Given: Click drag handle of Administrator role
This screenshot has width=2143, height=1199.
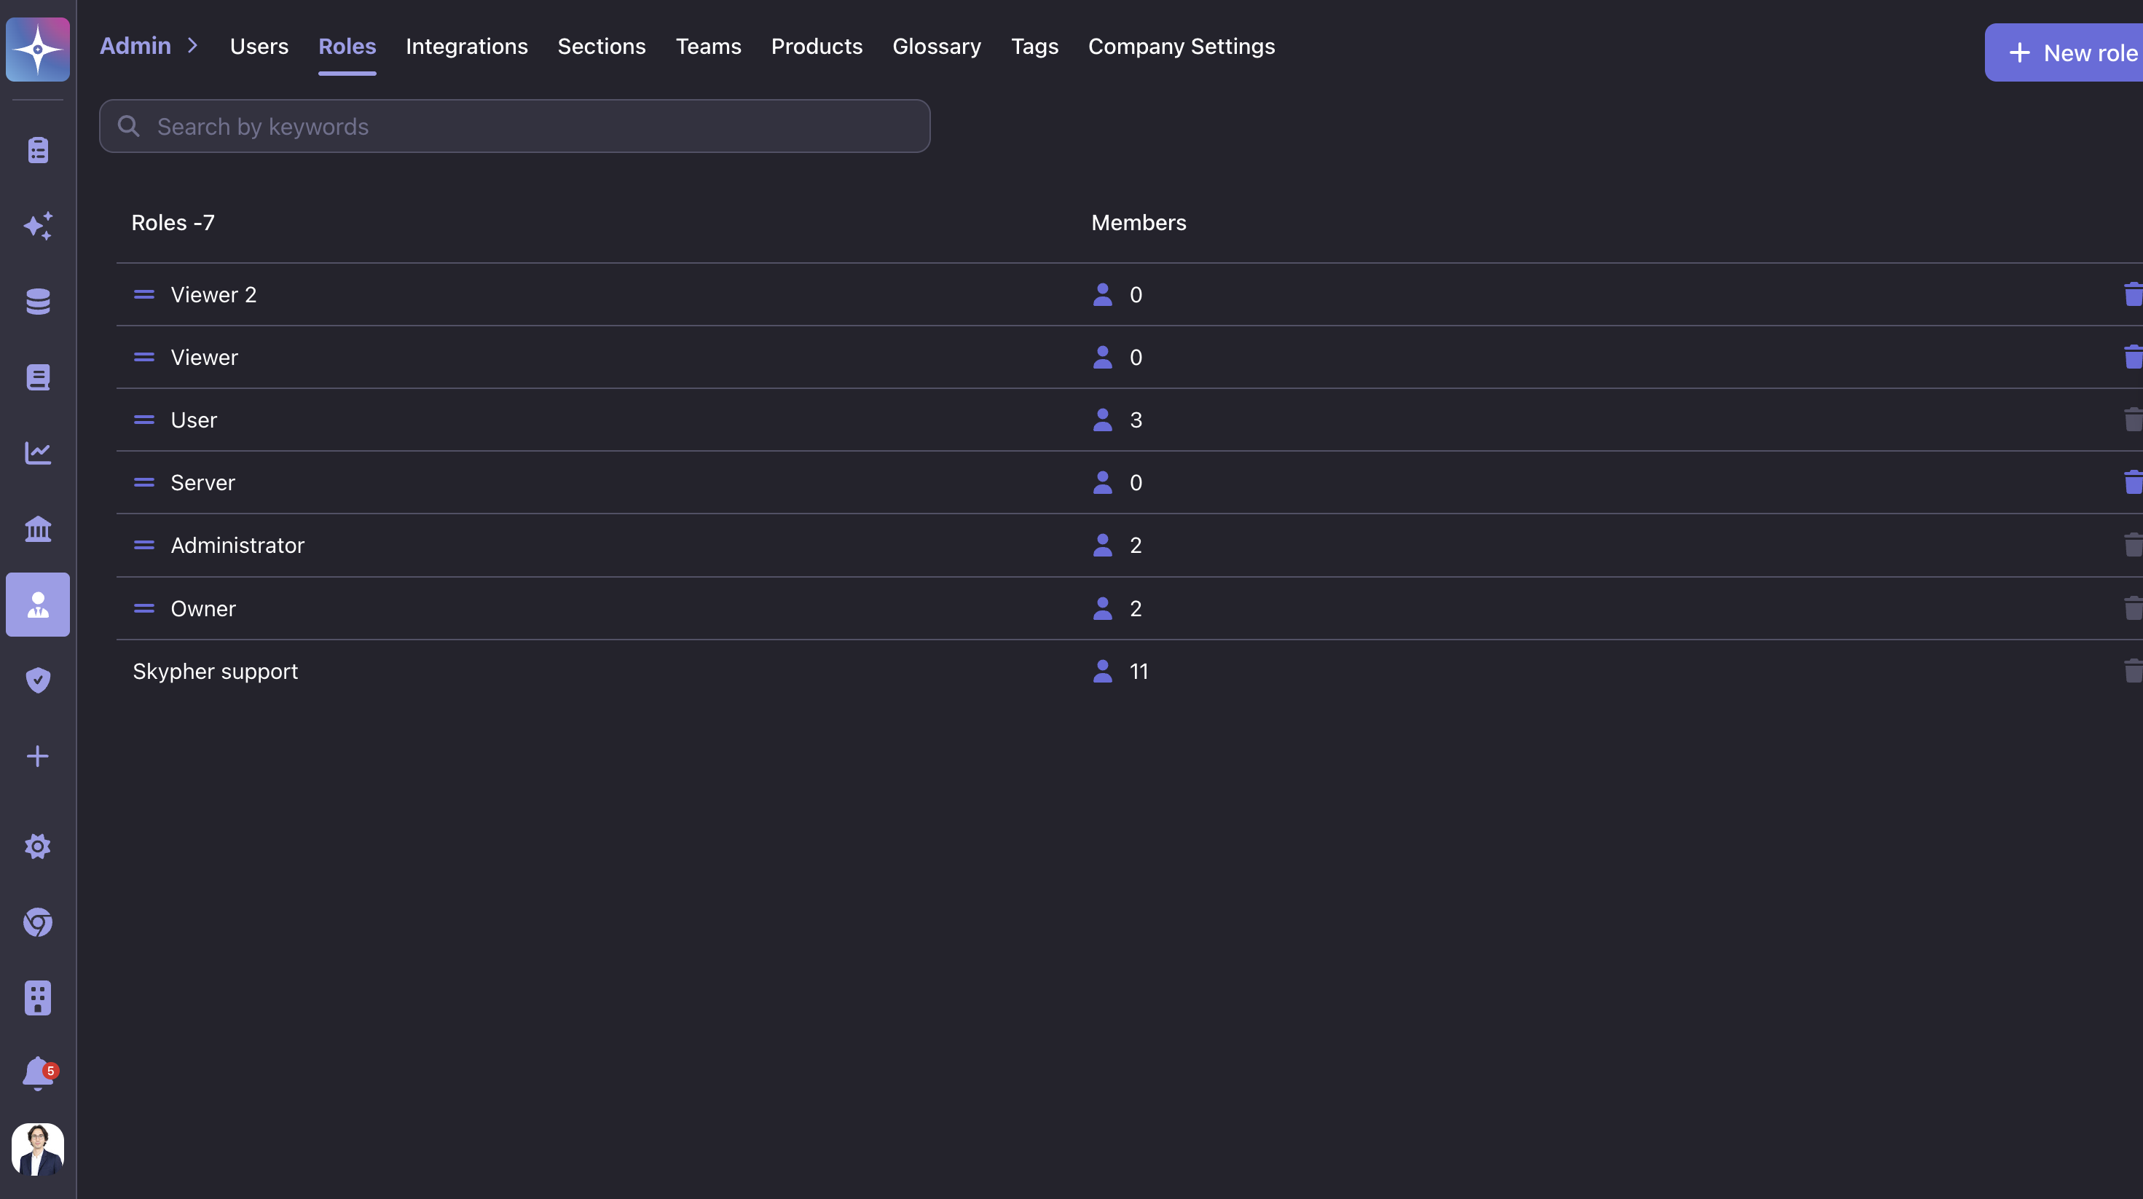Looking at the screenshot, I should [144, 545].
